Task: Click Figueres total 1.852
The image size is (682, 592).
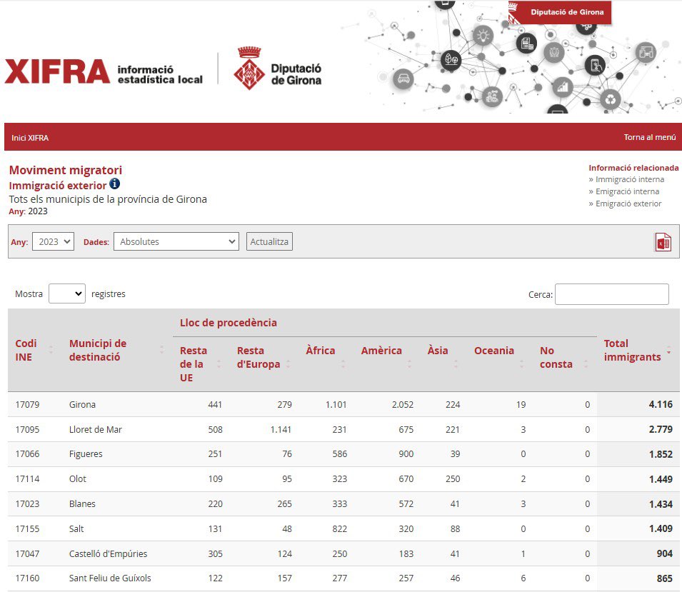Action: 661,454
